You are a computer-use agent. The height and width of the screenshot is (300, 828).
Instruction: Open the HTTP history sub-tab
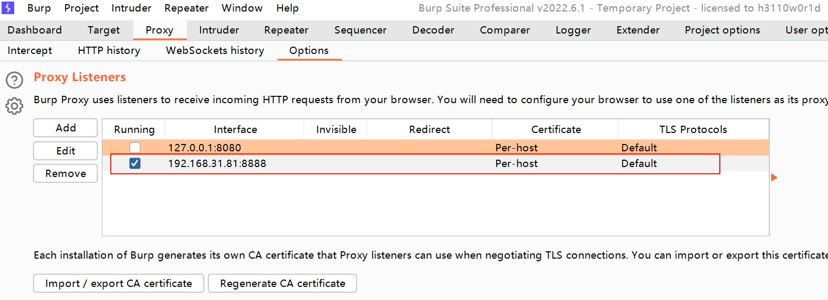[109, 50]
